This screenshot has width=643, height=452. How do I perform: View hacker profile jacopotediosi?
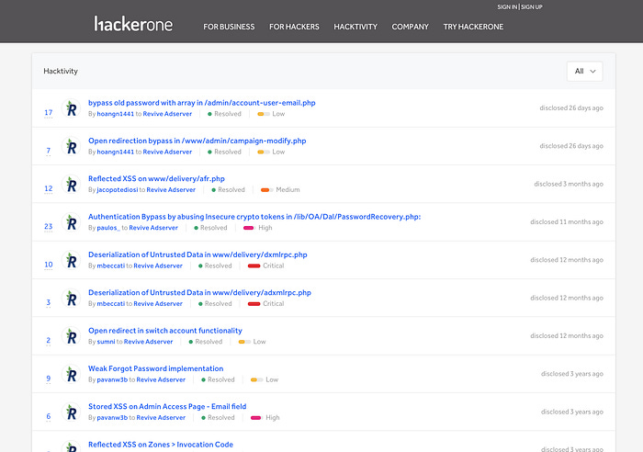[118, 189]
